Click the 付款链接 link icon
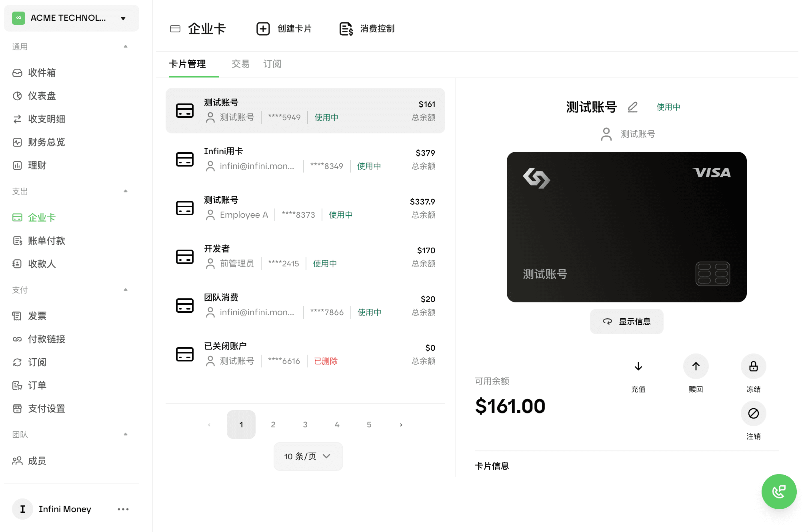This screenshot has height=532, width=808. pos(17,339)
